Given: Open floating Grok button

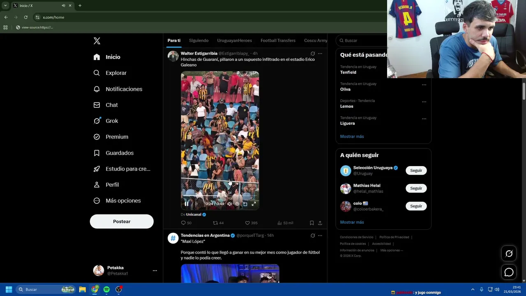Looking at the screenshot, I should [x=509, y=254].
